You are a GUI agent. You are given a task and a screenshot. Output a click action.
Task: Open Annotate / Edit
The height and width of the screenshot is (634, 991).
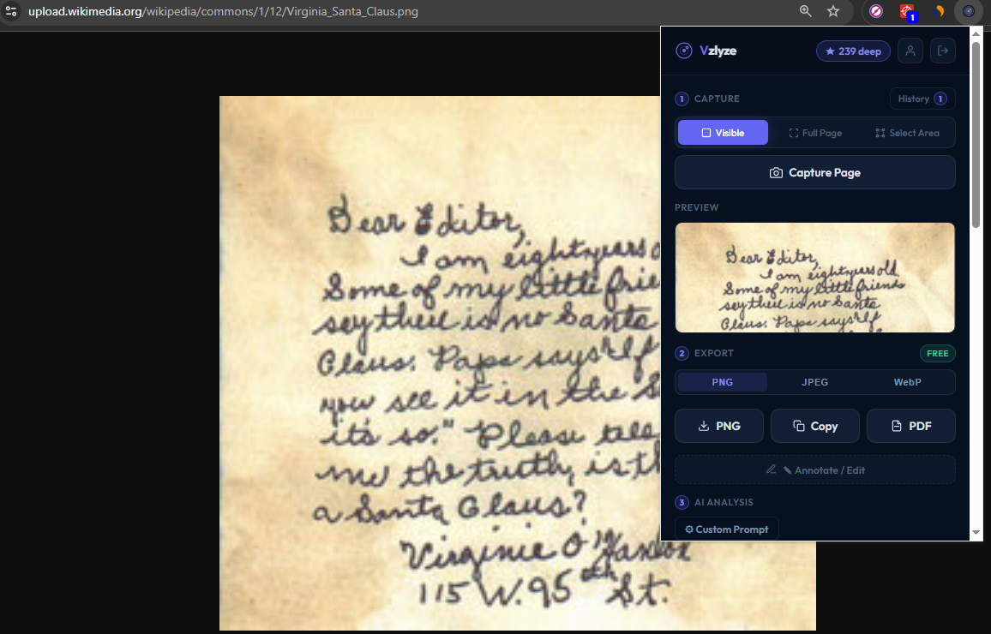click(814, 470)
